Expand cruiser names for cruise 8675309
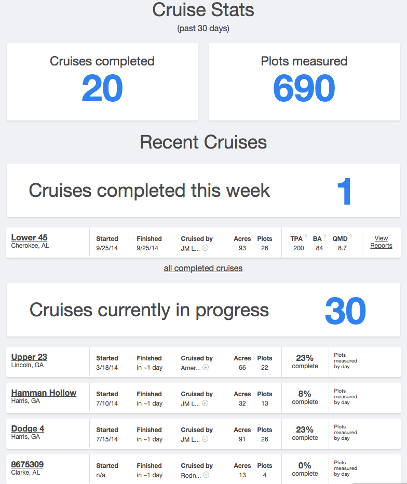The width and height of the screenshot is (407, 484). 206,475
